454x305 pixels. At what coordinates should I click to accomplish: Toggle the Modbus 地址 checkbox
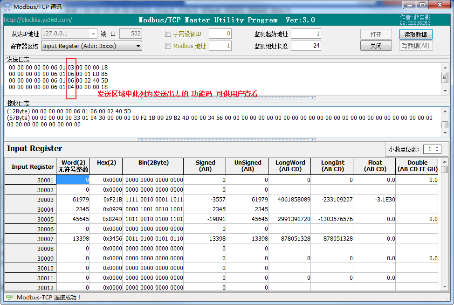pyautogui.click(x=168, y=46)
